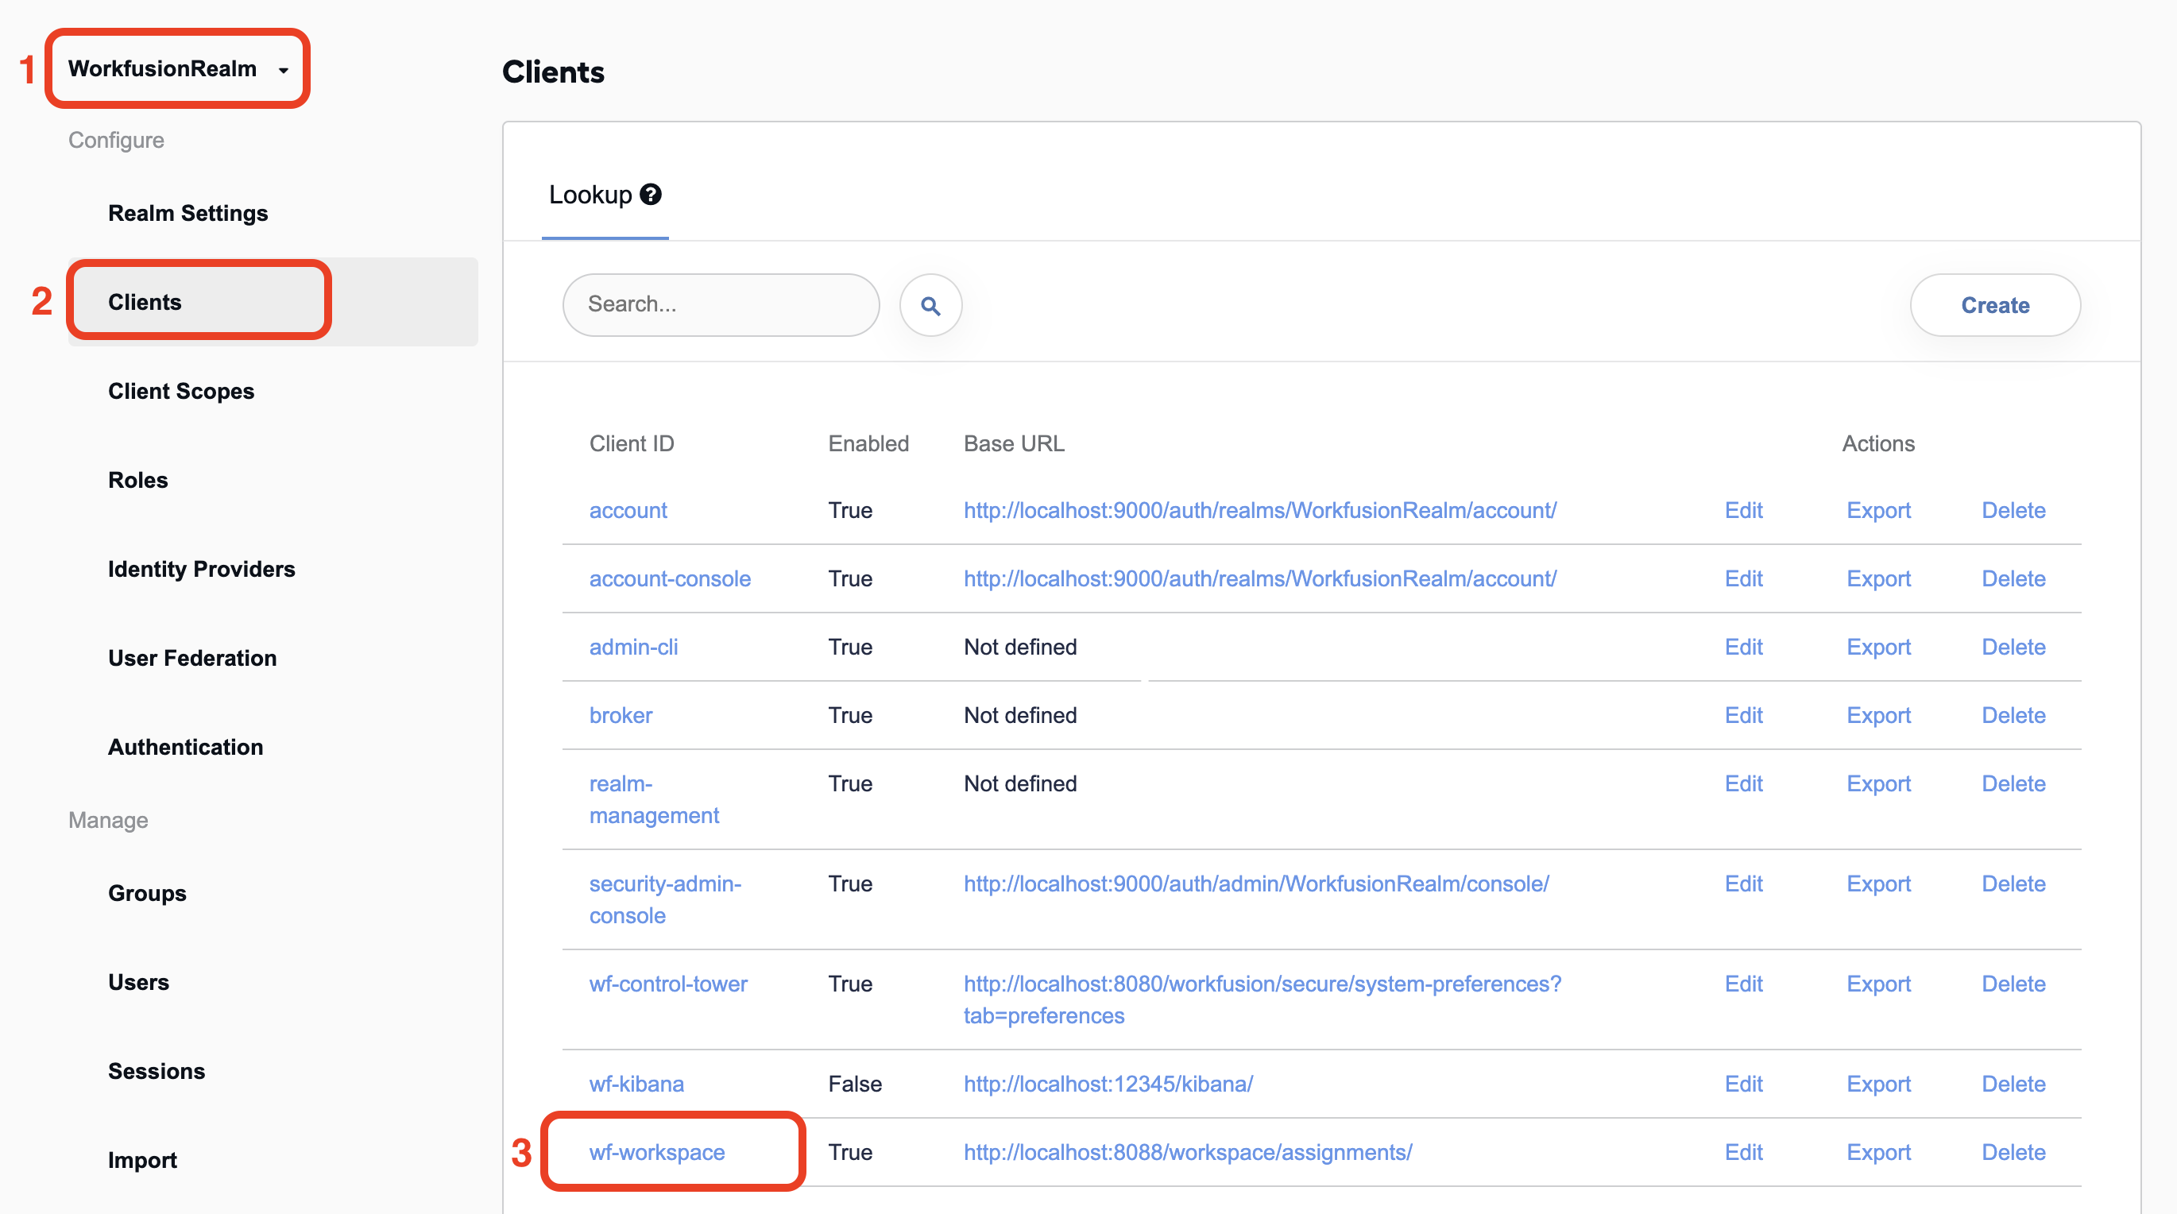Image resolution: width=2177 pixels, height=1214 pixels.
Task: Export the wf-workspace client
Action: pos(1877,1152)
